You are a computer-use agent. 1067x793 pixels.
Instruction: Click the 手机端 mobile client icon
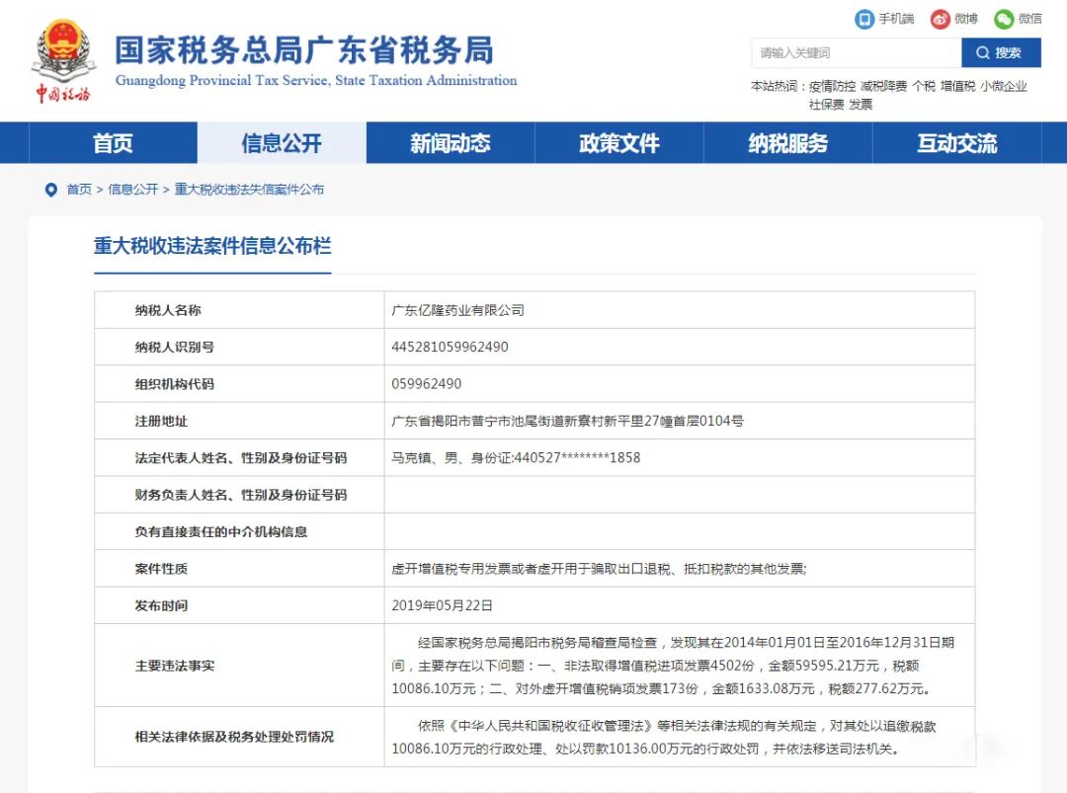point(862,19)
